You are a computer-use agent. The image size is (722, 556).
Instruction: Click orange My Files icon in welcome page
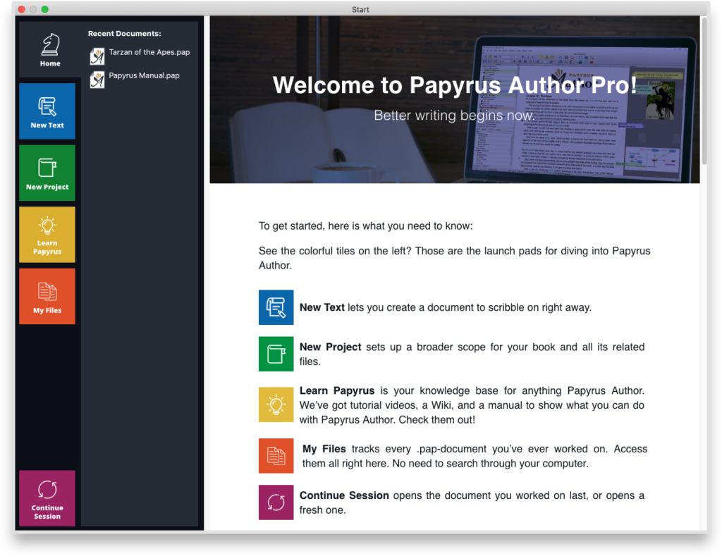coord(276,456)
